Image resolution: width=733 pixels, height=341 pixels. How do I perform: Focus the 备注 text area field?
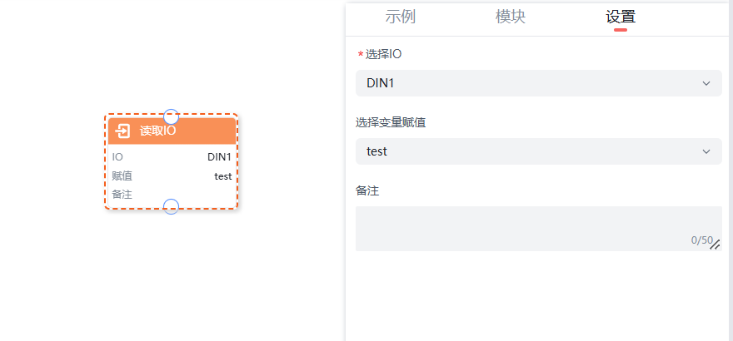pyautogui.click(x=533, y=226)
